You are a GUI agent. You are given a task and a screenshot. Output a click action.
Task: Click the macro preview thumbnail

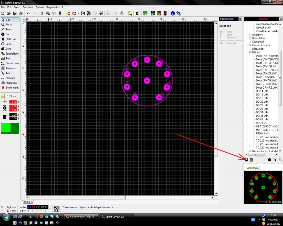(263, 187)
